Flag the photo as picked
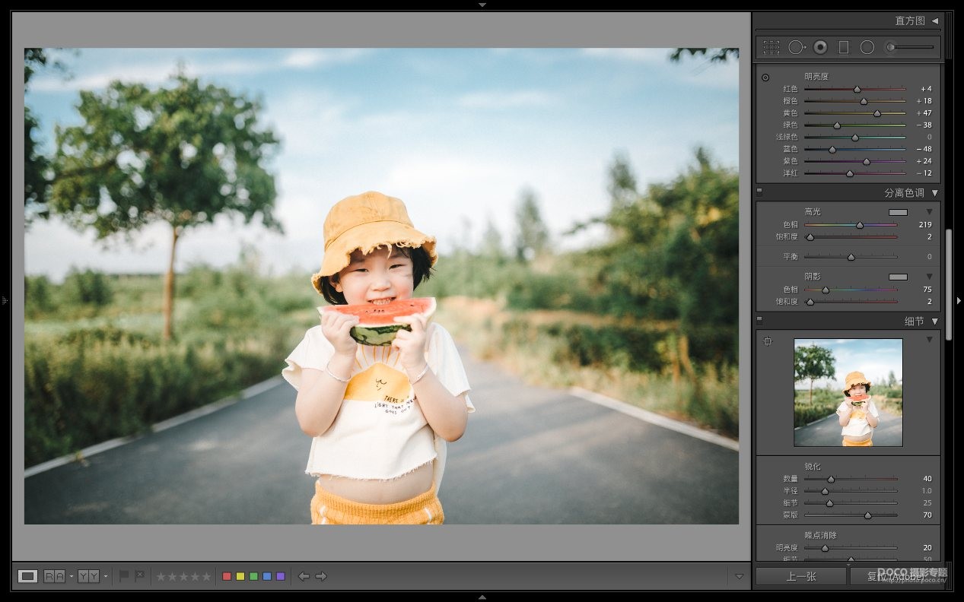 tap(124, 576)
